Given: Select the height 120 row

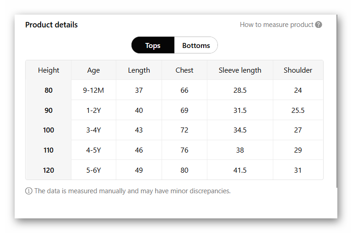Looking at the screenshot, I should pos(49,170).
